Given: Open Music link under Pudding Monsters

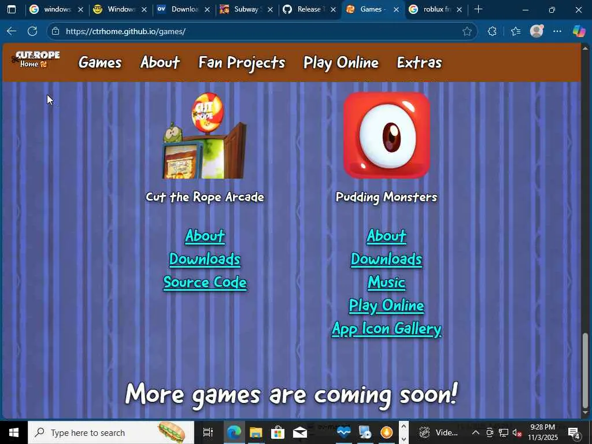Looking at the screenshot, I should point(387,282).
